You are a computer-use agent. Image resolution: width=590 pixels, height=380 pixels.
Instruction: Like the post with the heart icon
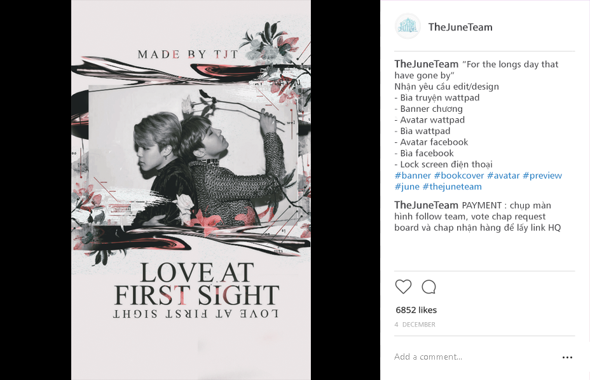(x=403, y=287)
